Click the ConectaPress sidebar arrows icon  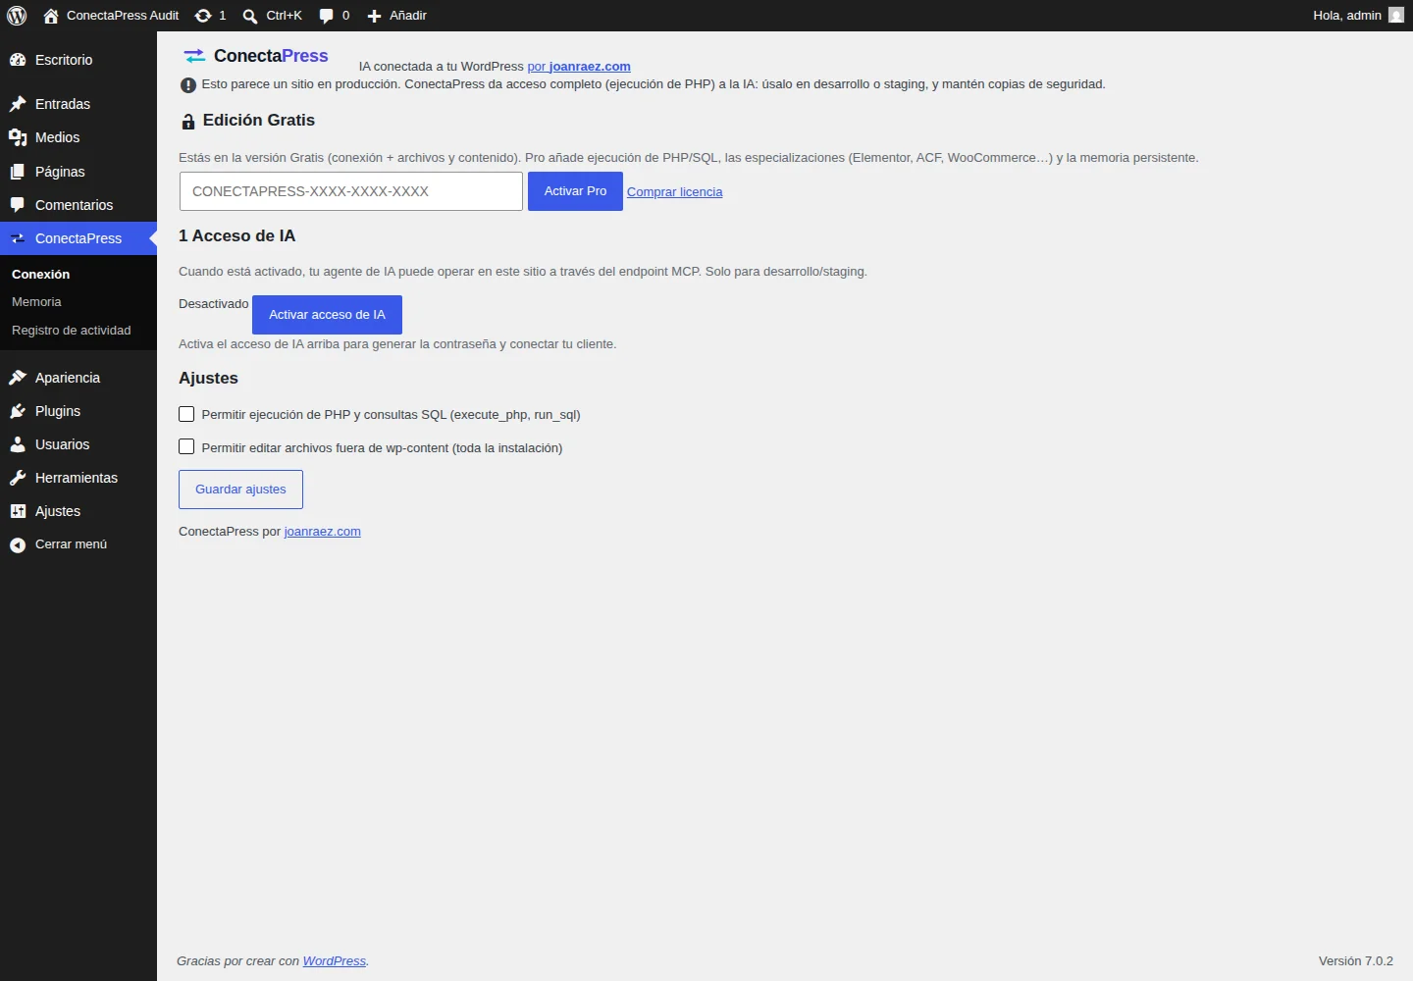click(18, 238)
